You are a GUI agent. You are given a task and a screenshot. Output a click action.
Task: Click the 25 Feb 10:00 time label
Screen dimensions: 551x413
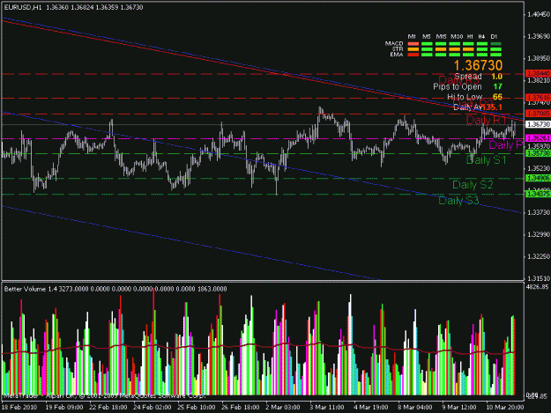[x=197, y=408]
